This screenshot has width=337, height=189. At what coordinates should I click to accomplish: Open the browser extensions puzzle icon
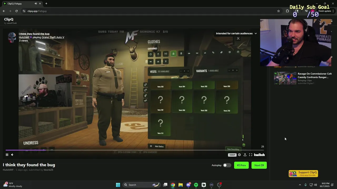click(x=288, y=11)
